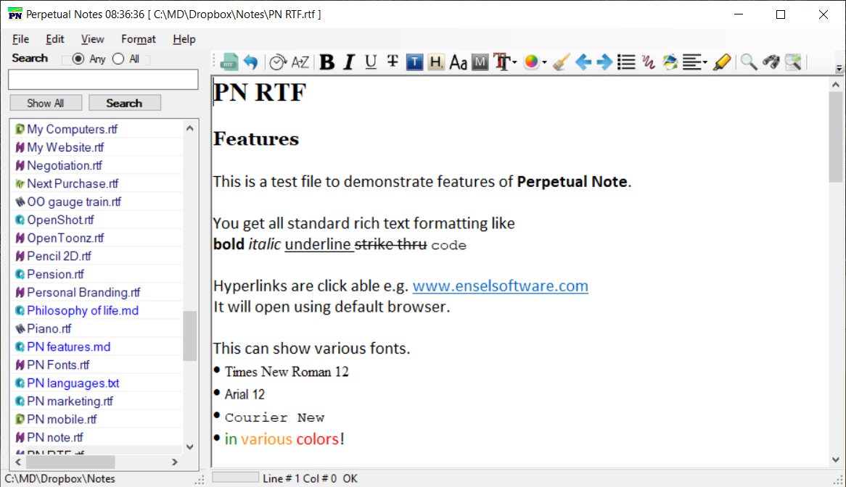
Task: Click the M monospace code icon
Action: tap(480, 62)
